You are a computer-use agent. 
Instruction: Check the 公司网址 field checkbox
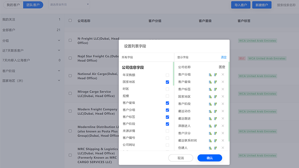167,145
